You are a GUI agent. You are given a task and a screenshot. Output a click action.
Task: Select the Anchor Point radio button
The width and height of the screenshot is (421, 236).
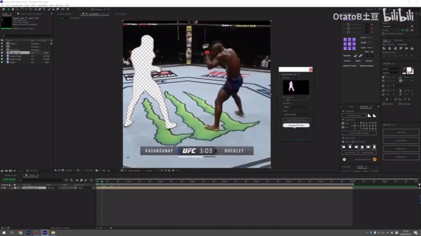pyautogui.click(x=353, y=142)
